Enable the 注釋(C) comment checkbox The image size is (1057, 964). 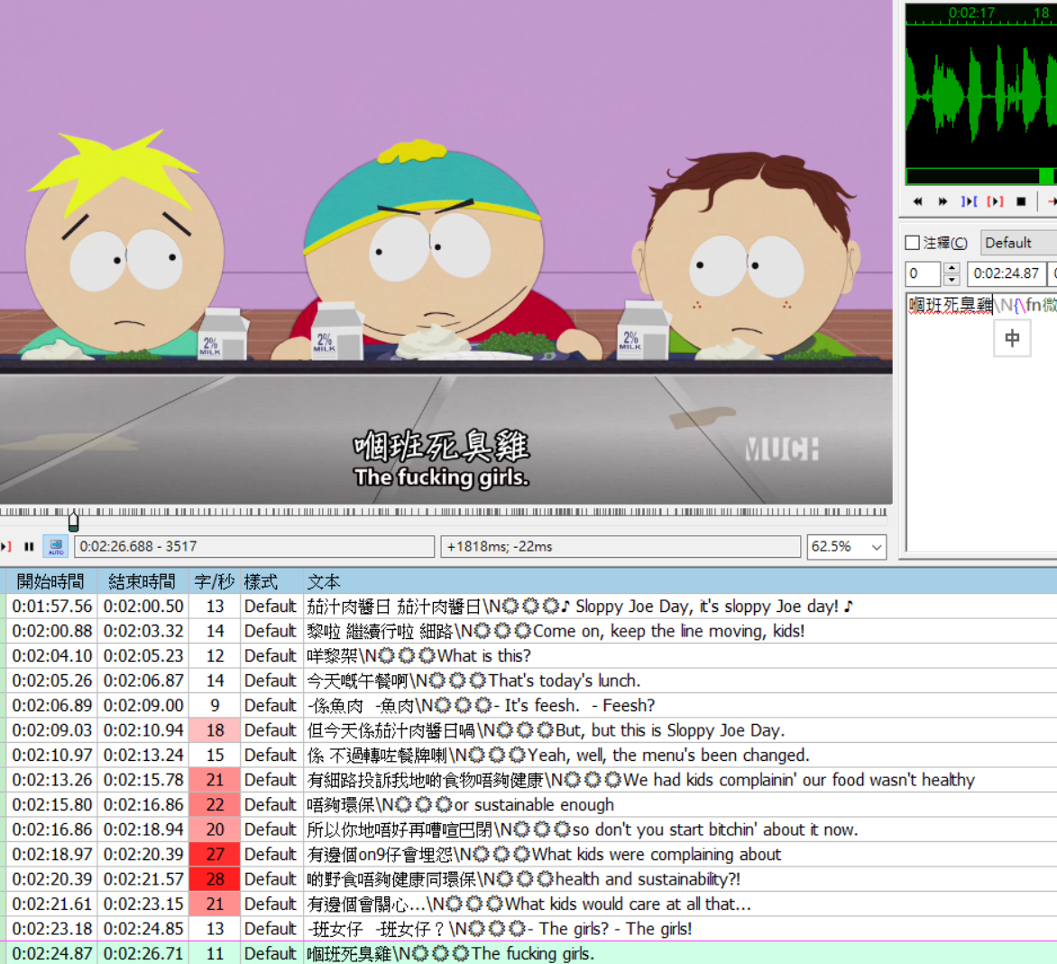tap(913, 243)
